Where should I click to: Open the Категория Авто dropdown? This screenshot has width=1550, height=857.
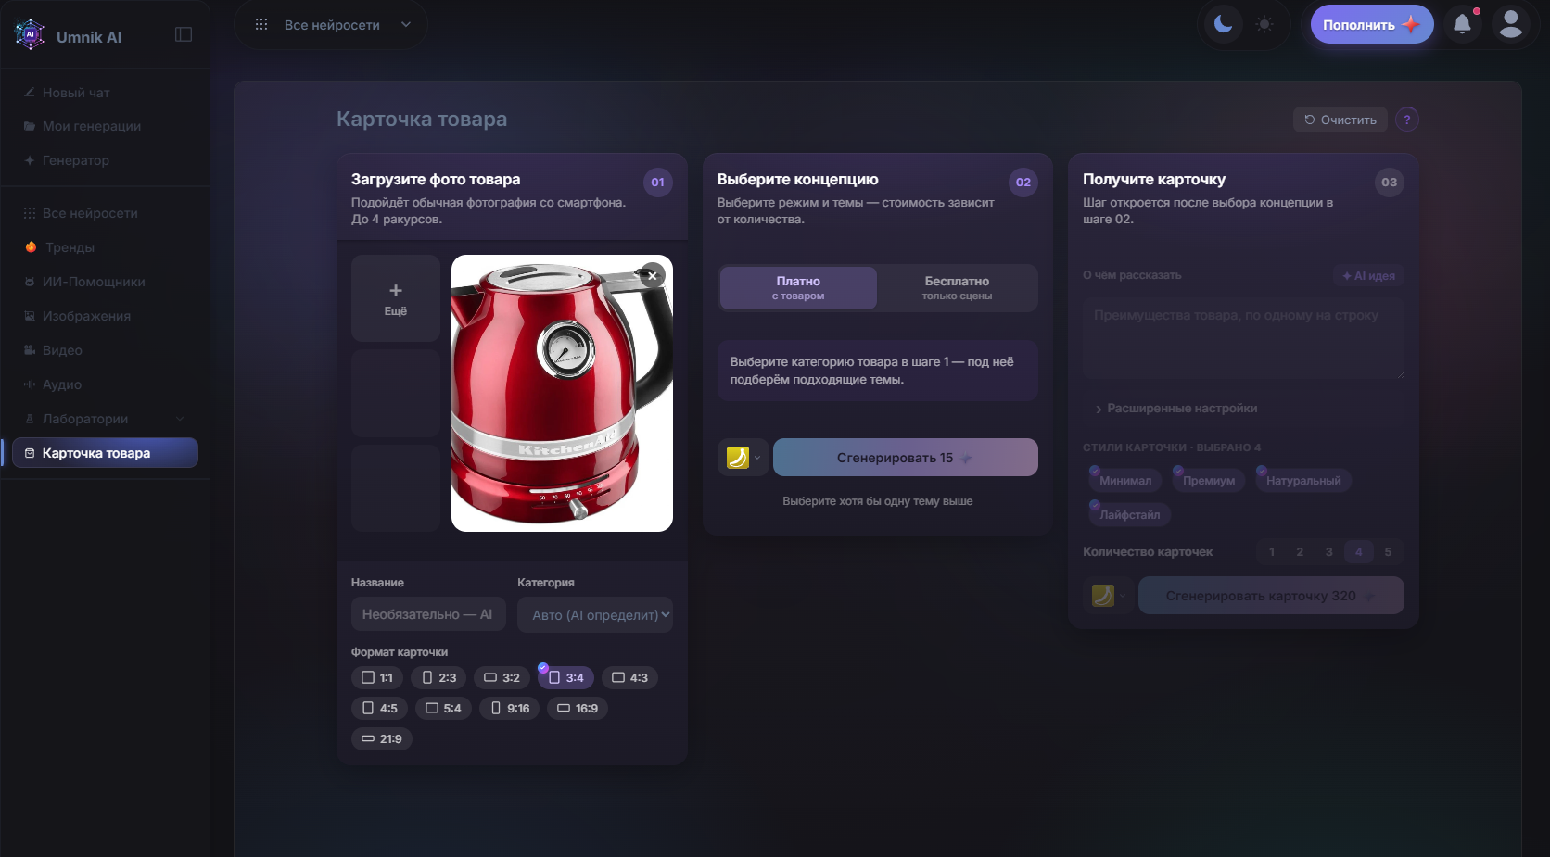pos(595,614)
